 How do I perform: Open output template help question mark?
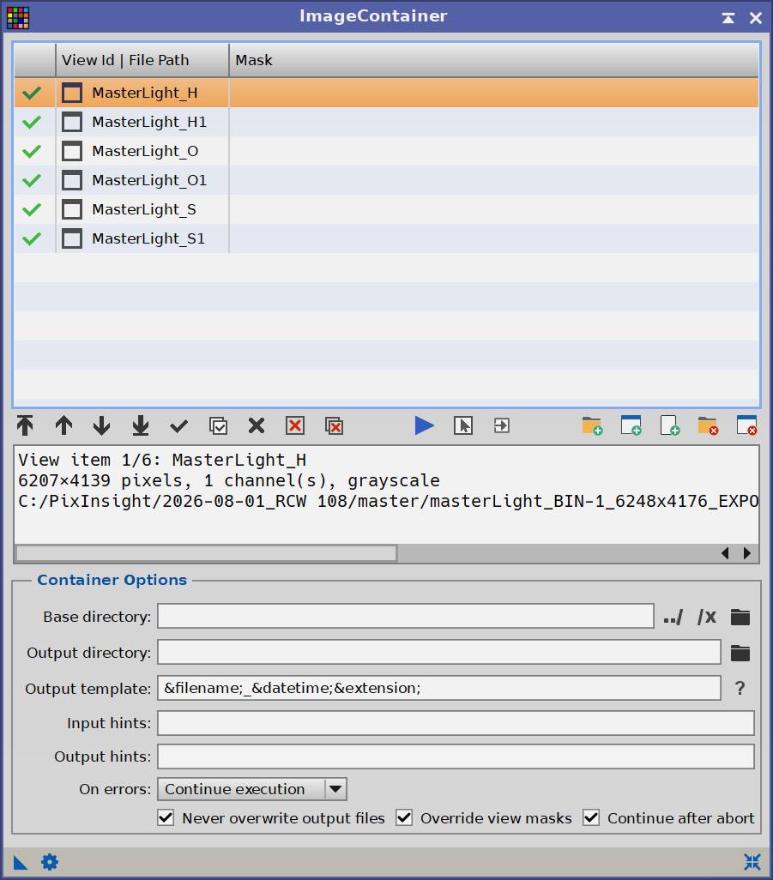pyautogui.click(x=740, y=688)
